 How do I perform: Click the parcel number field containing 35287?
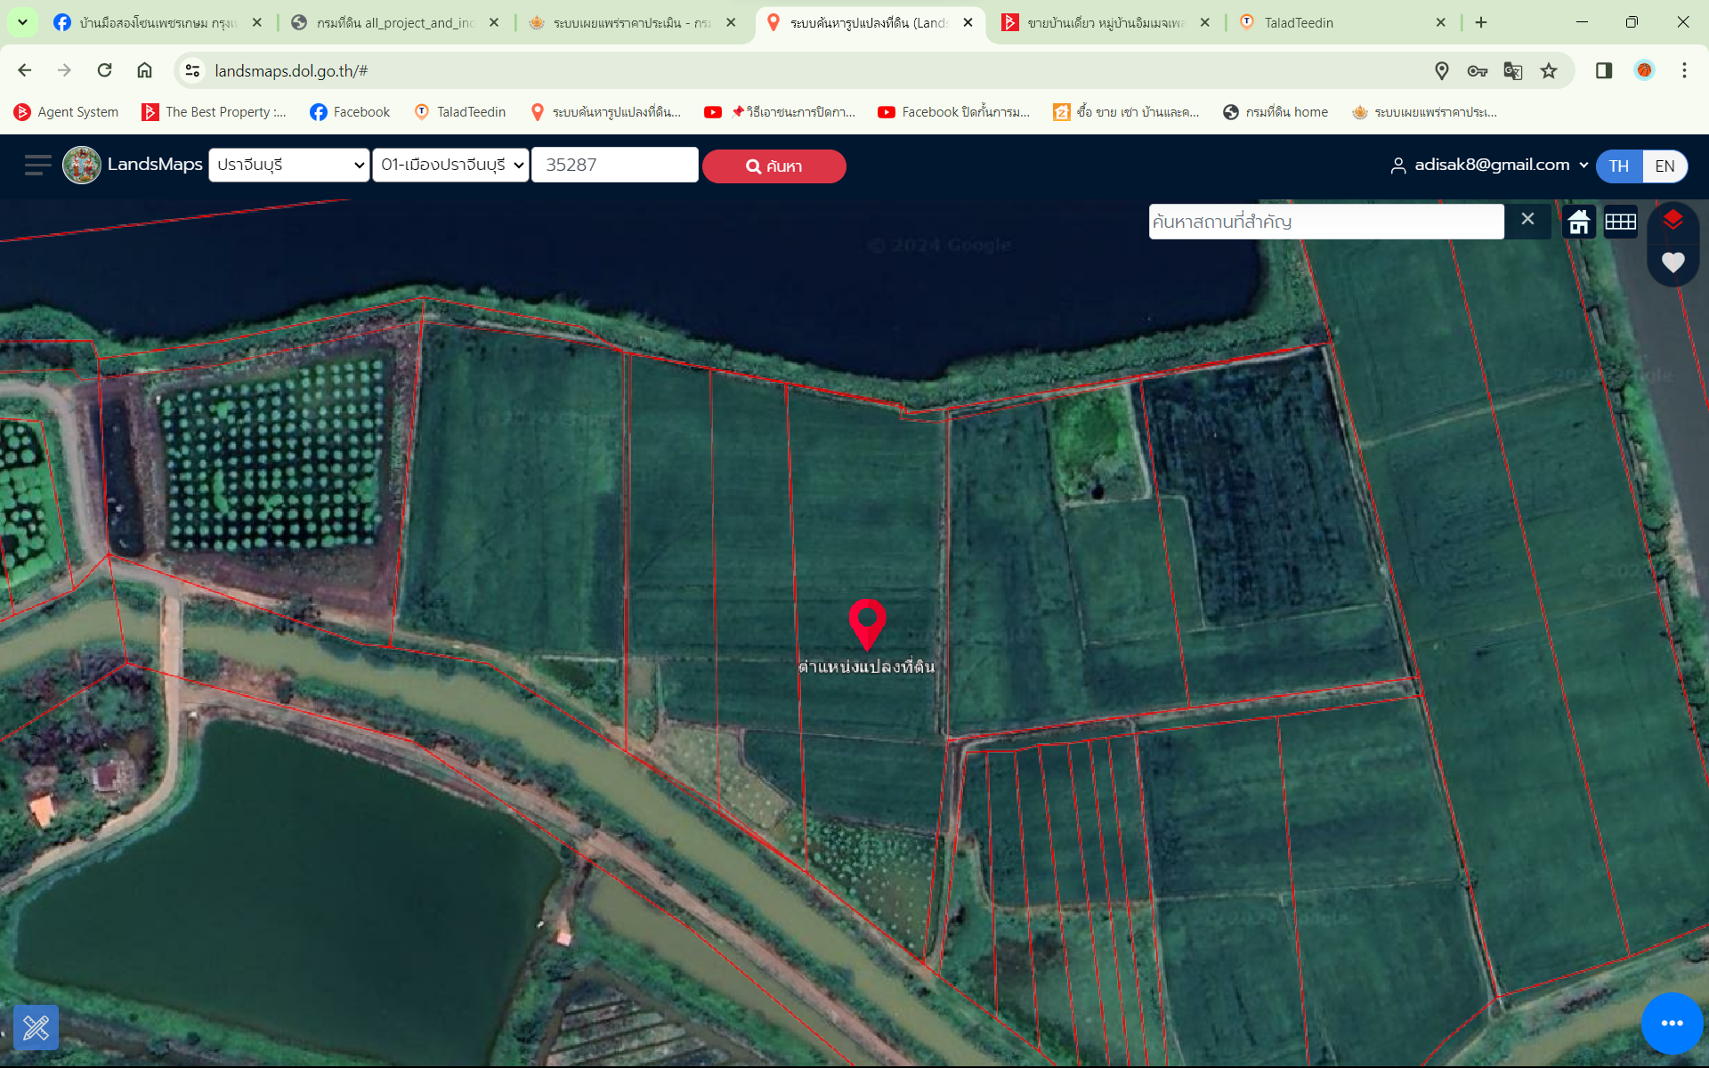tap(614, 165)
